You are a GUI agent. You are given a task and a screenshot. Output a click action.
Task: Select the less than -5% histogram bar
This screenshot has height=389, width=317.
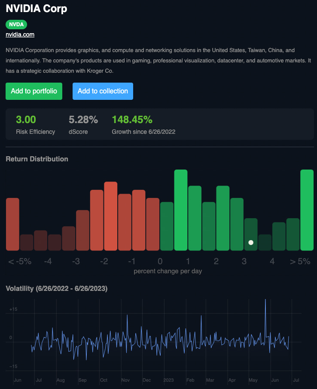(x=12, y=224)
